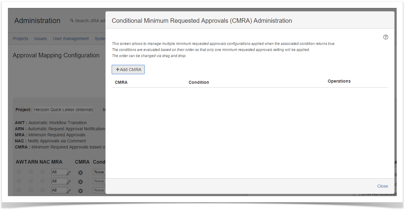Toggle the AWT checkbox in first row

tap(19, 172)
